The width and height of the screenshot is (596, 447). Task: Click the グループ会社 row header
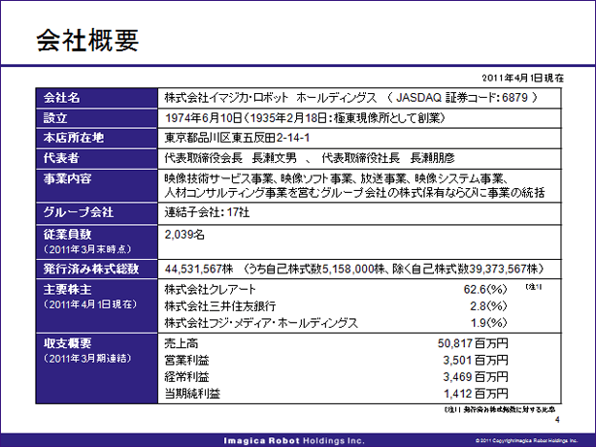tap(79, 212)
